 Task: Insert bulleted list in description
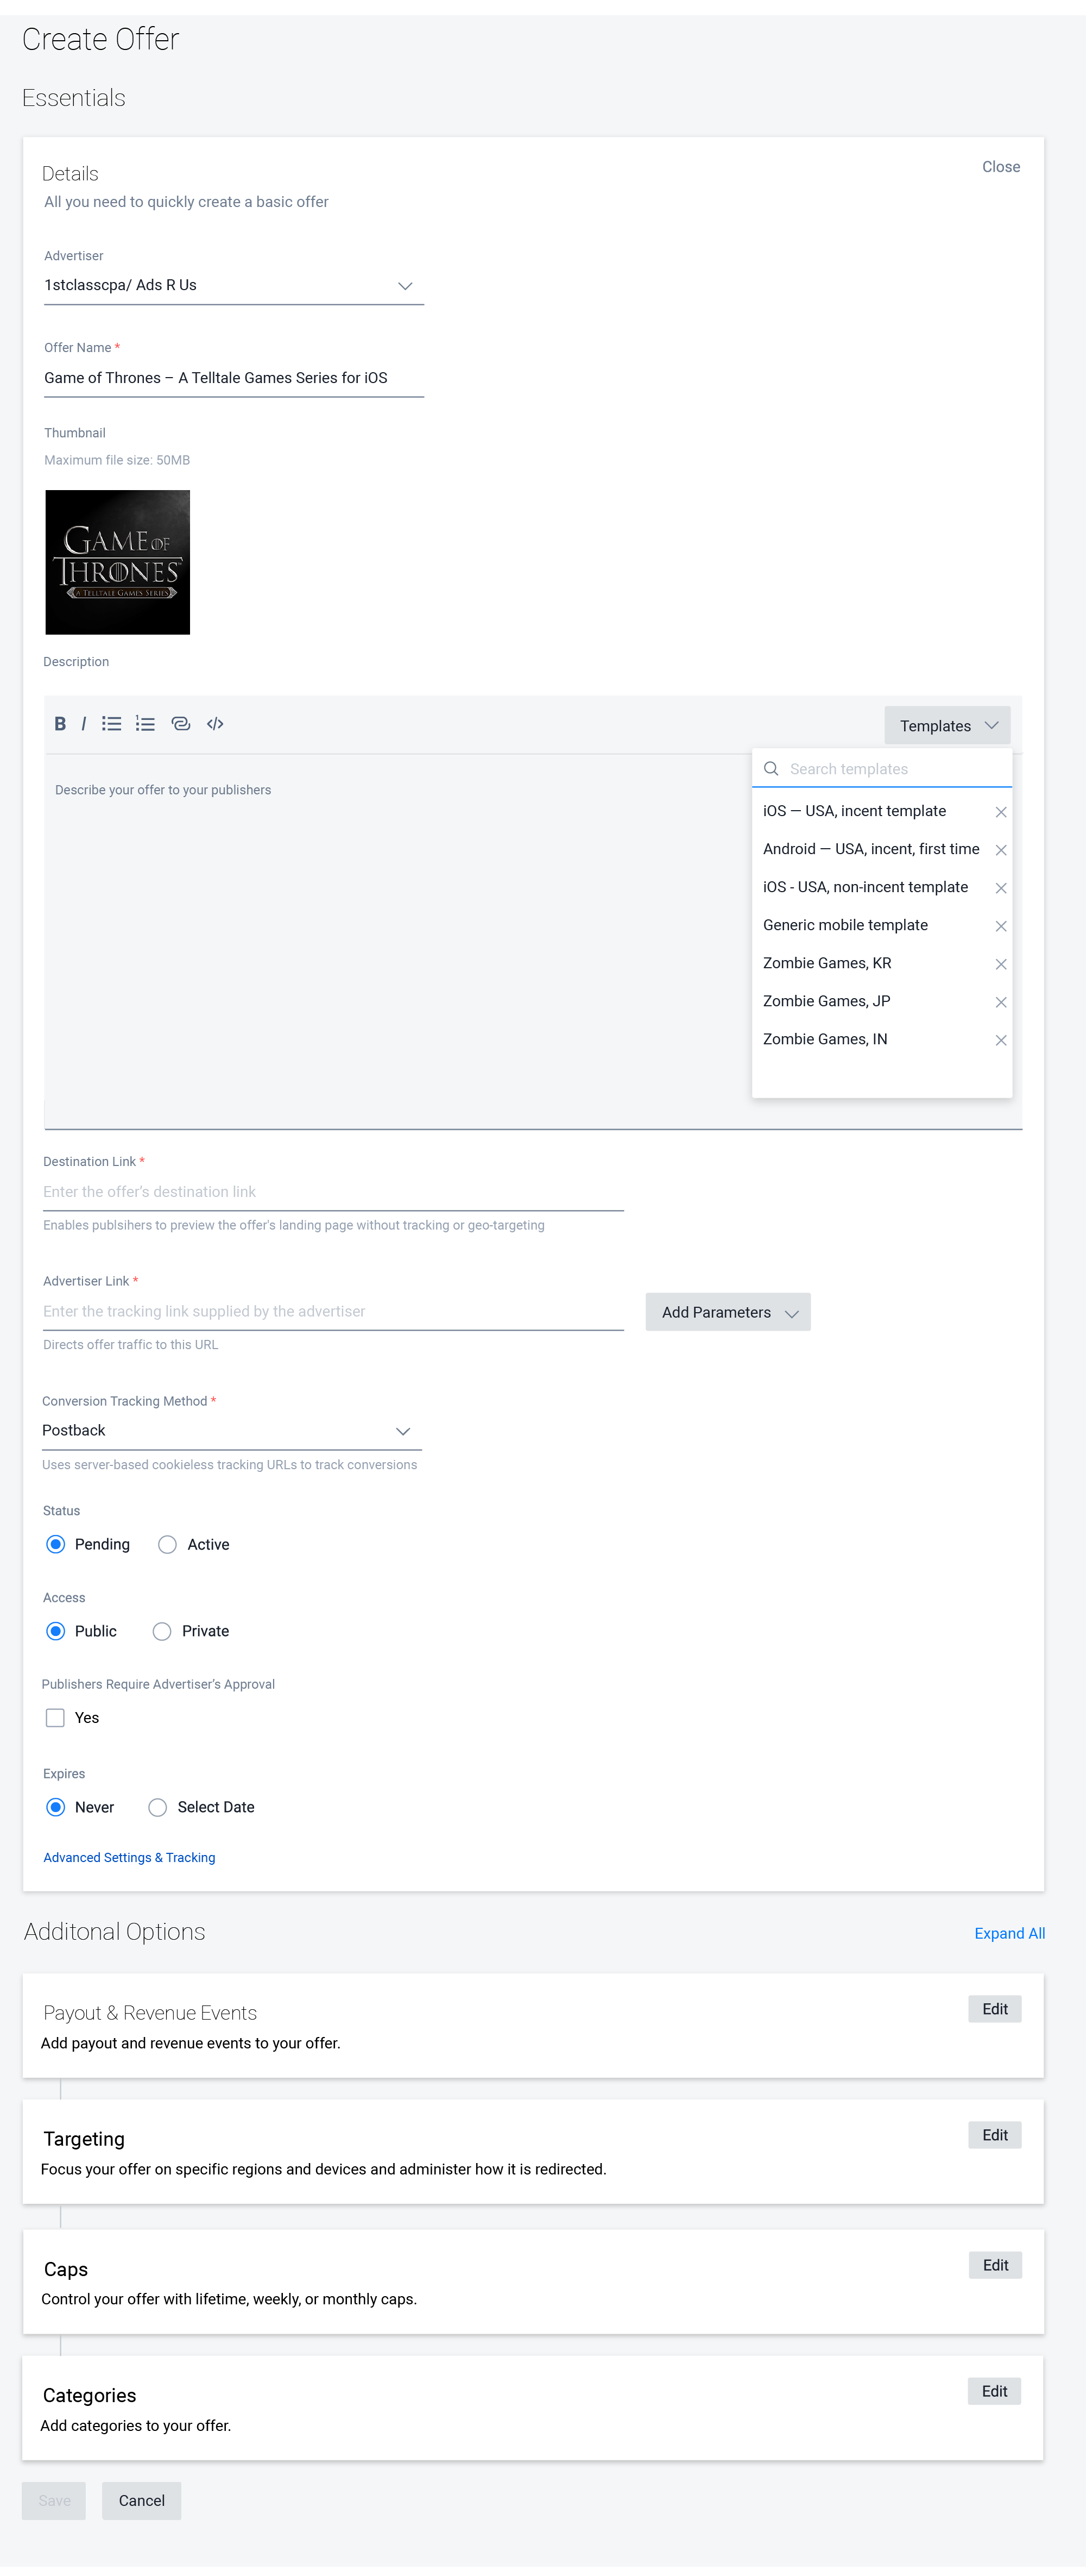(x=112, y=724)
